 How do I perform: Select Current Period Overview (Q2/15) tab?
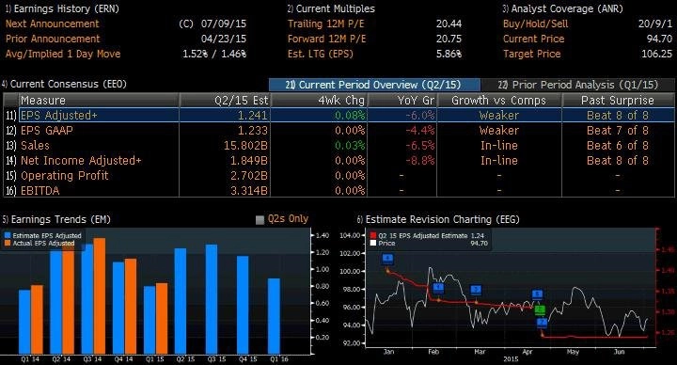click(x=374, y=85)
